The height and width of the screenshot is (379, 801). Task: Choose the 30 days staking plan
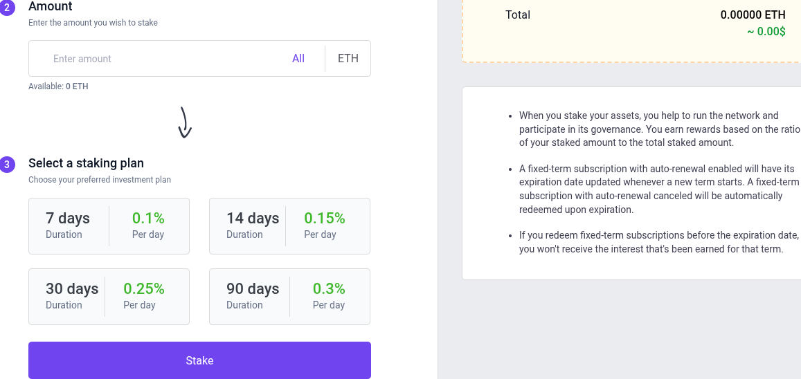(109, 297)
